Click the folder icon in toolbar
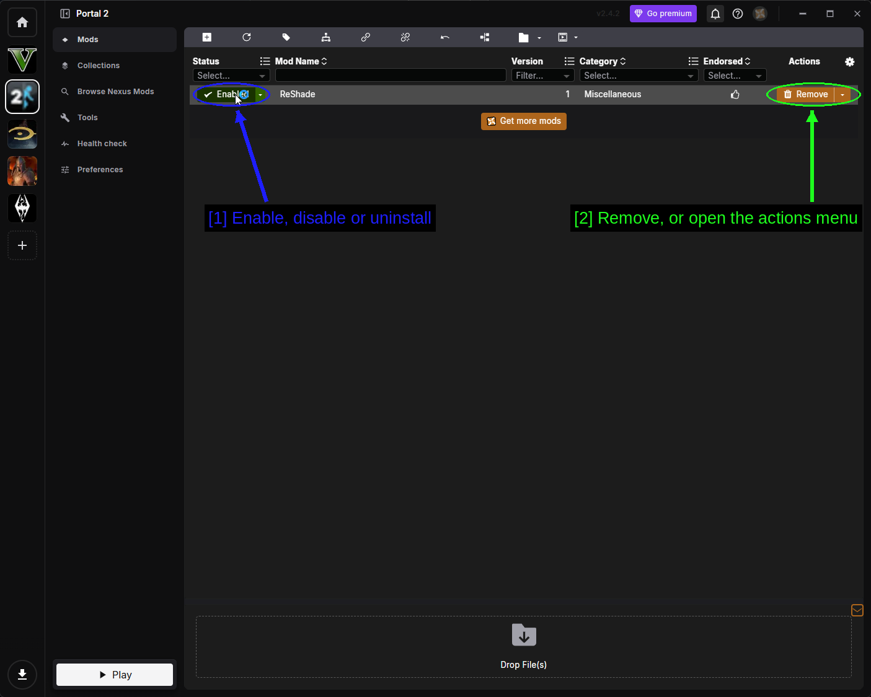The image size is (871, 697). pyautogui.click(x=524, y=38)
